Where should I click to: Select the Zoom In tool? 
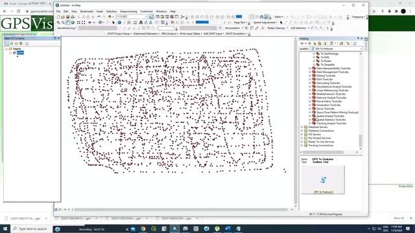coord(58,23)
